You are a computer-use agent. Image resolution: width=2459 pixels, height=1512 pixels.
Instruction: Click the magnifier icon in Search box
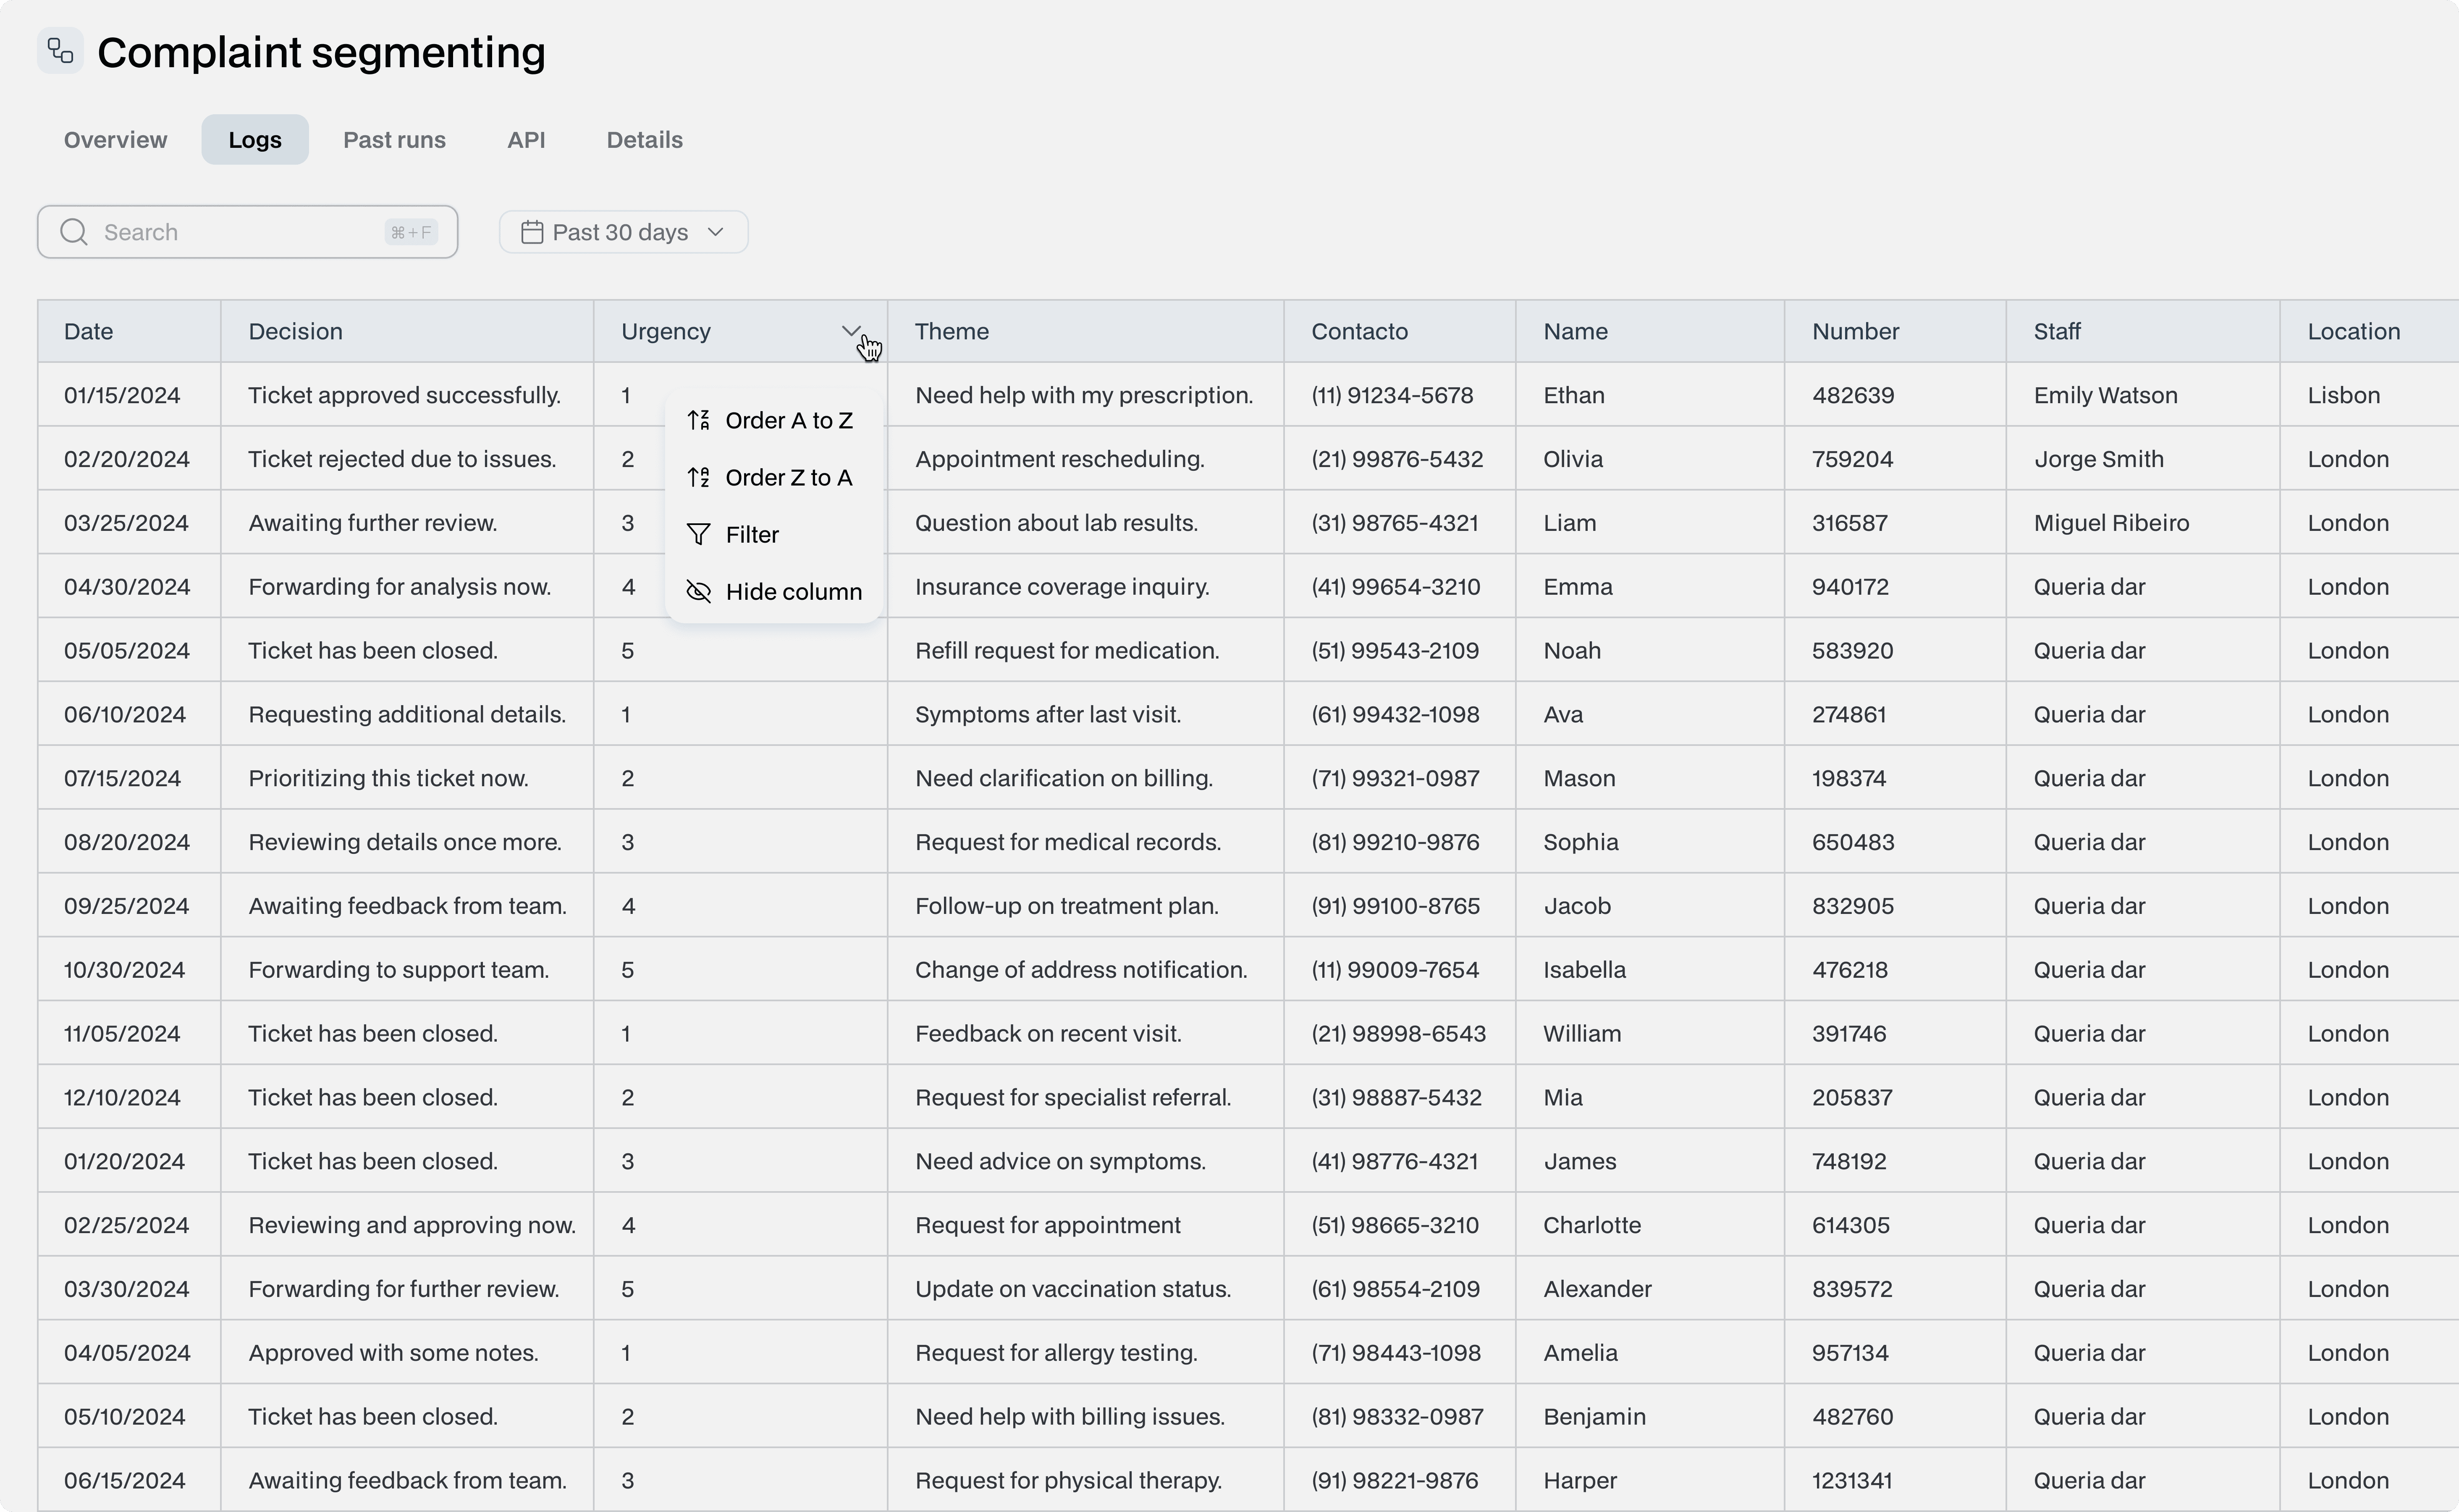(x=74, y=232)
